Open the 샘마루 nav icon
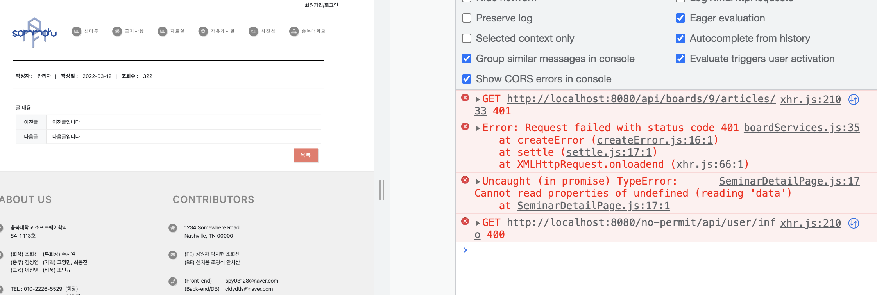This screenshot has width=877, height=295. 77,31
